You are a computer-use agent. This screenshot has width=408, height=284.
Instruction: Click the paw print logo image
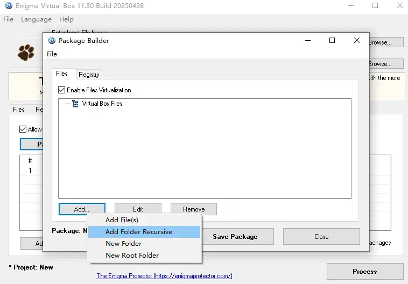click(x=26, y=53)
